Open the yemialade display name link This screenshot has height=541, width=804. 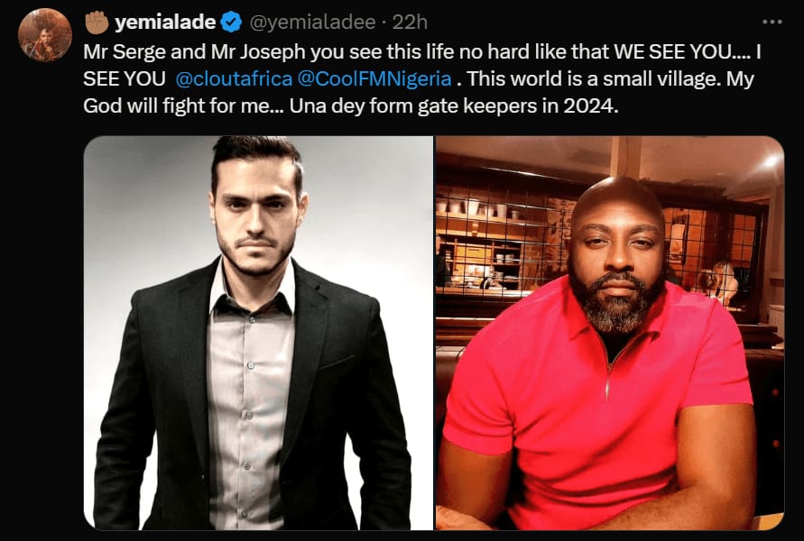coord(165,22)
